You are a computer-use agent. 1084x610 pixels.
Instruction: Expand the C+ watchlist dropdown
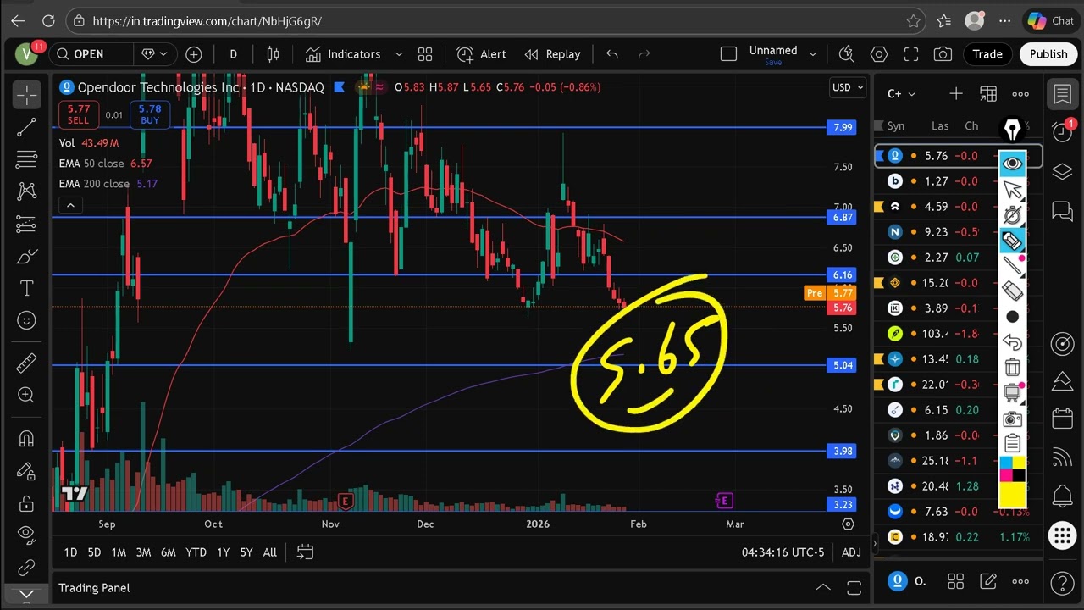(x=901, y=94)
